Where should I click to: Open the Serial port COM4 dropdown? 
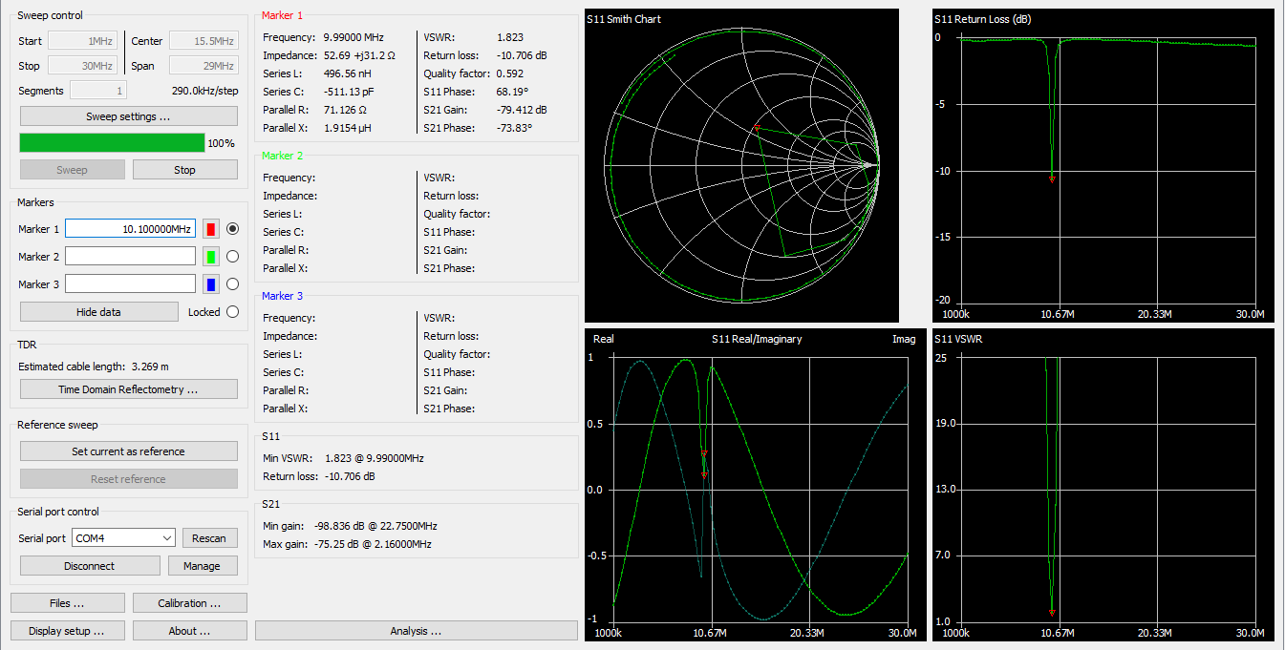[x=123, y=538]
